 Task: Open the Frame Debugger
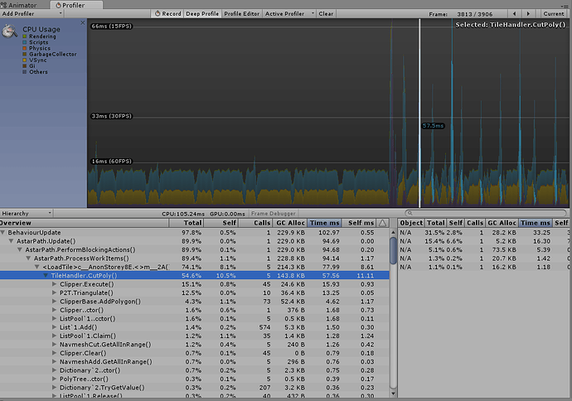[274, 213]
